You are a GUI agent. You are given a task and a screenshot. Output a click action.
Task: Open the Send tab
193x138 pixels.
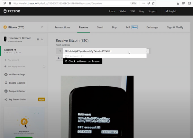point(100,27)
